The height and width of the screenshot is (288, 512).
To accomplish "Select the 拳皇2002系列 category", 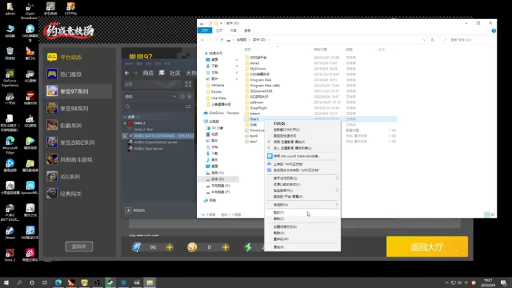I will (x=78, y=142).
